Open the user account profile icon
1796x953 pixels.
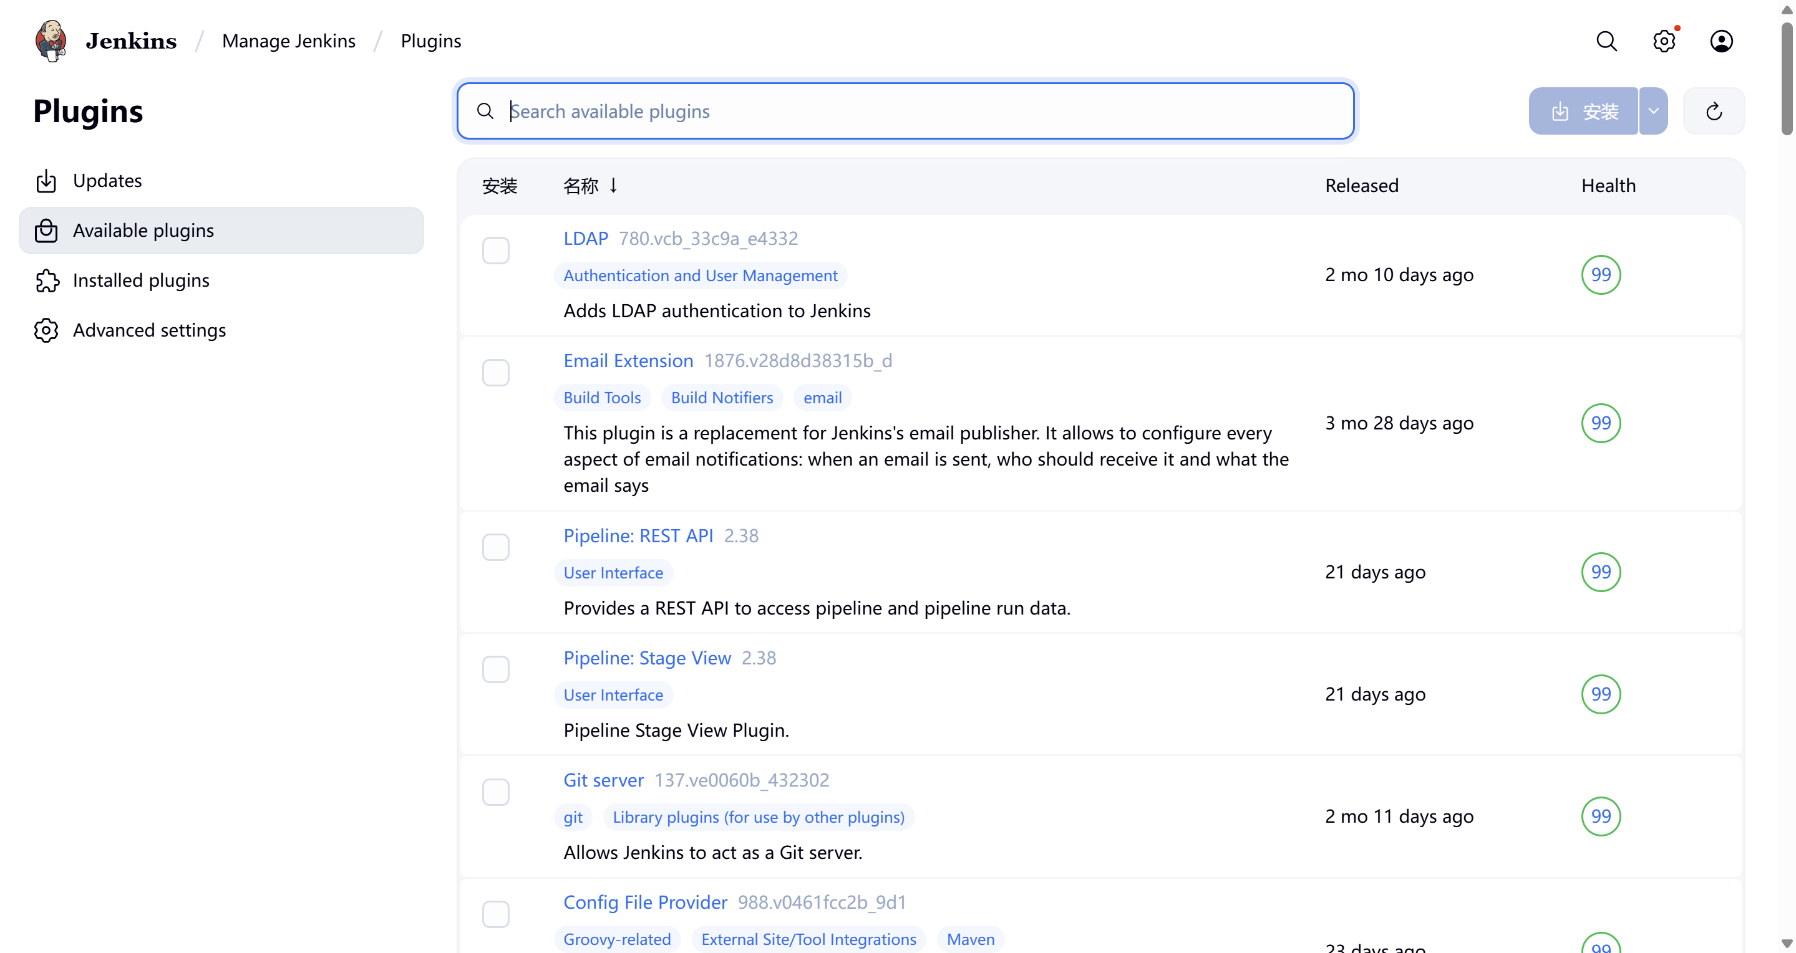(1721, 41)
